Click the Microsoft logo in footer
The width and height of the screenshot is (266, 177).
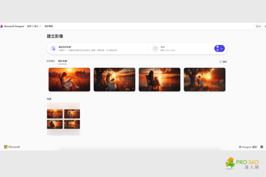click(12, 147)
